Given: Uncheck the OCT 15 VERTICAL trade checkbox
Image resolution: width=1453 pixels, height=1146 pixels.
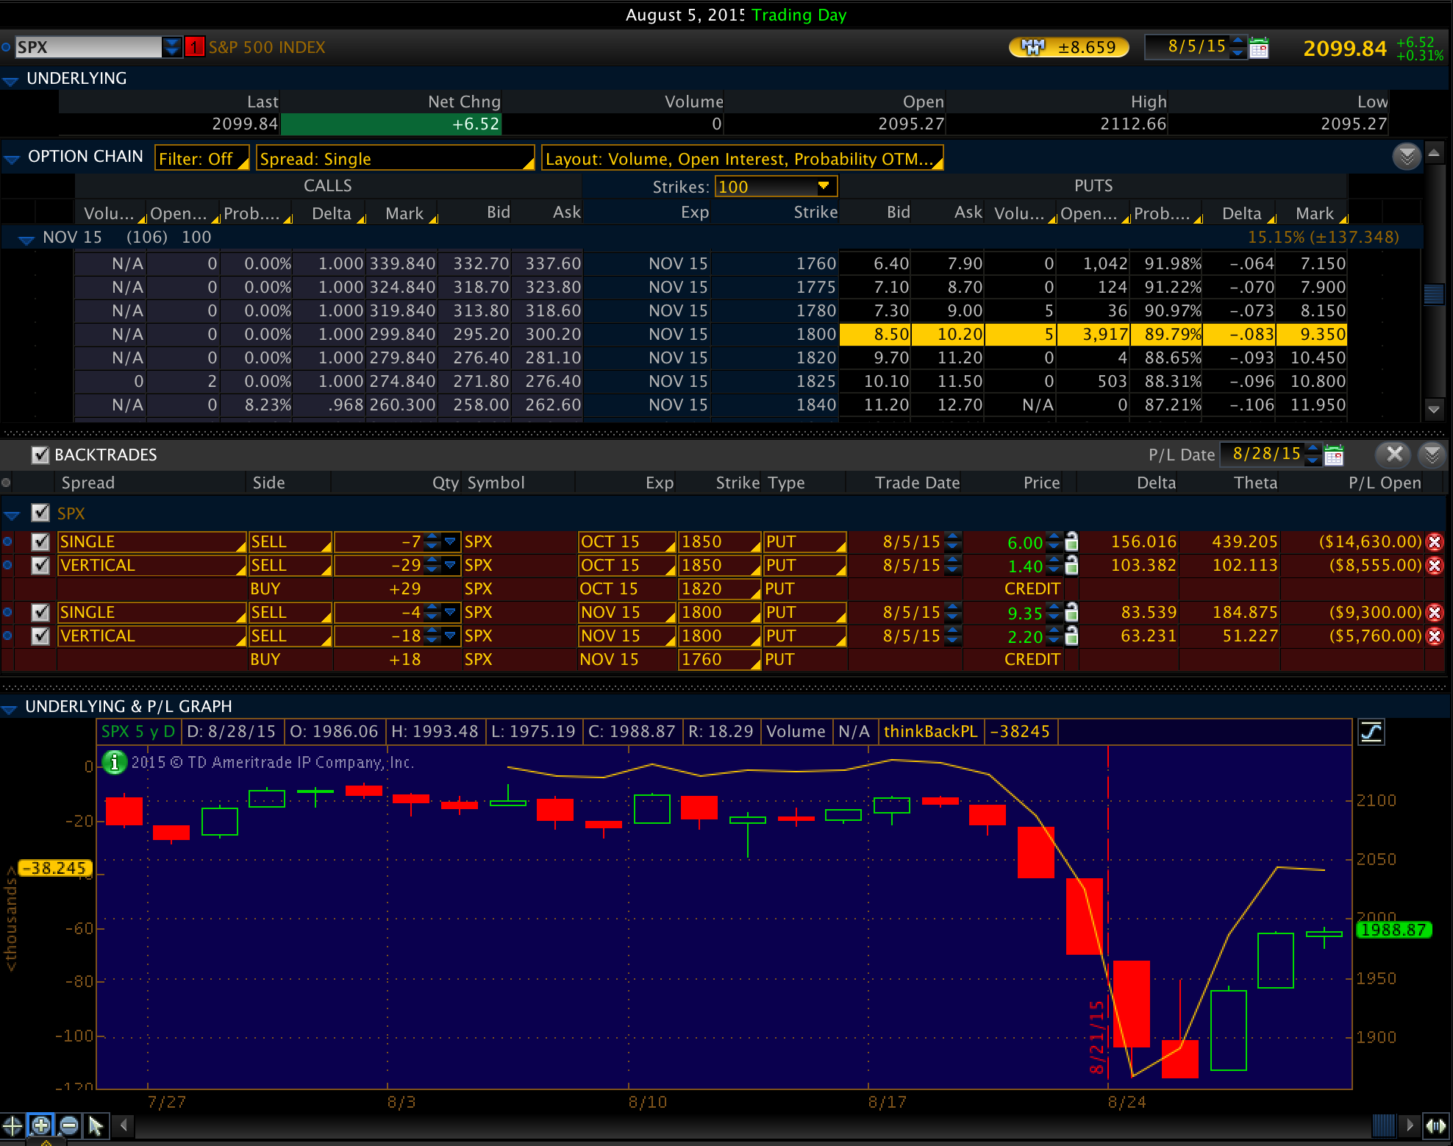Looking at the screenshot, I should click(x=40, y=566).
